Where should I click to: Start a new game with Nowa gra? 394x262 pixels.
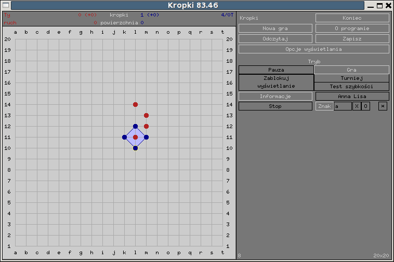click(x=275, y=29)
